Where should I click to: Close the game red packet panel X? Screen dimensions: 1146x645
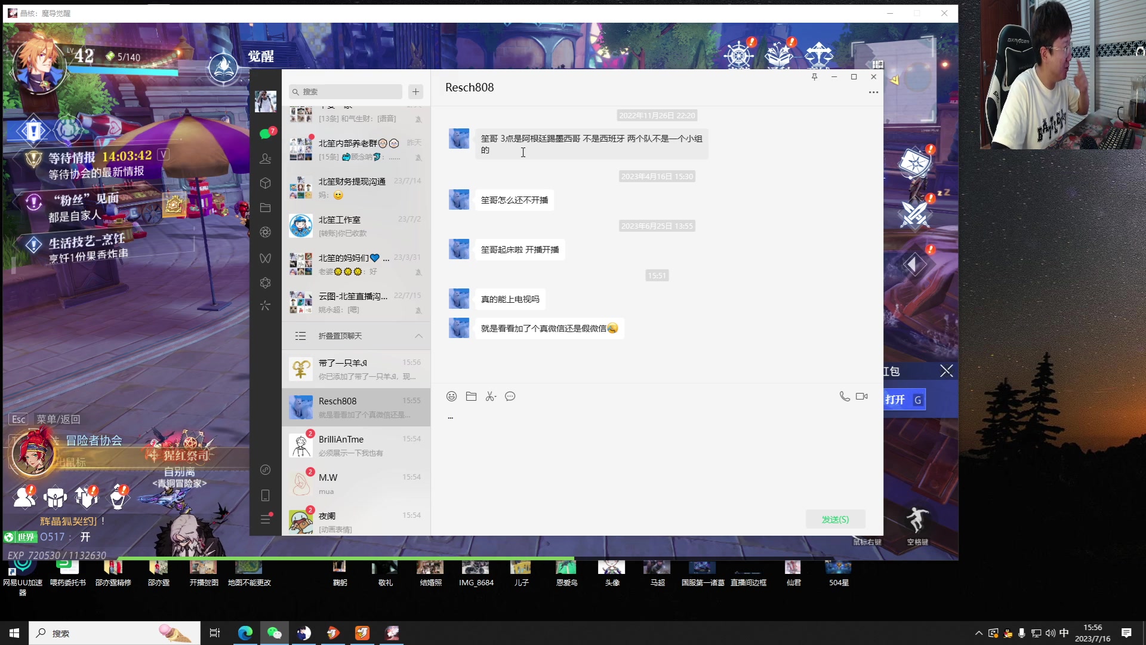coord(946,371)
